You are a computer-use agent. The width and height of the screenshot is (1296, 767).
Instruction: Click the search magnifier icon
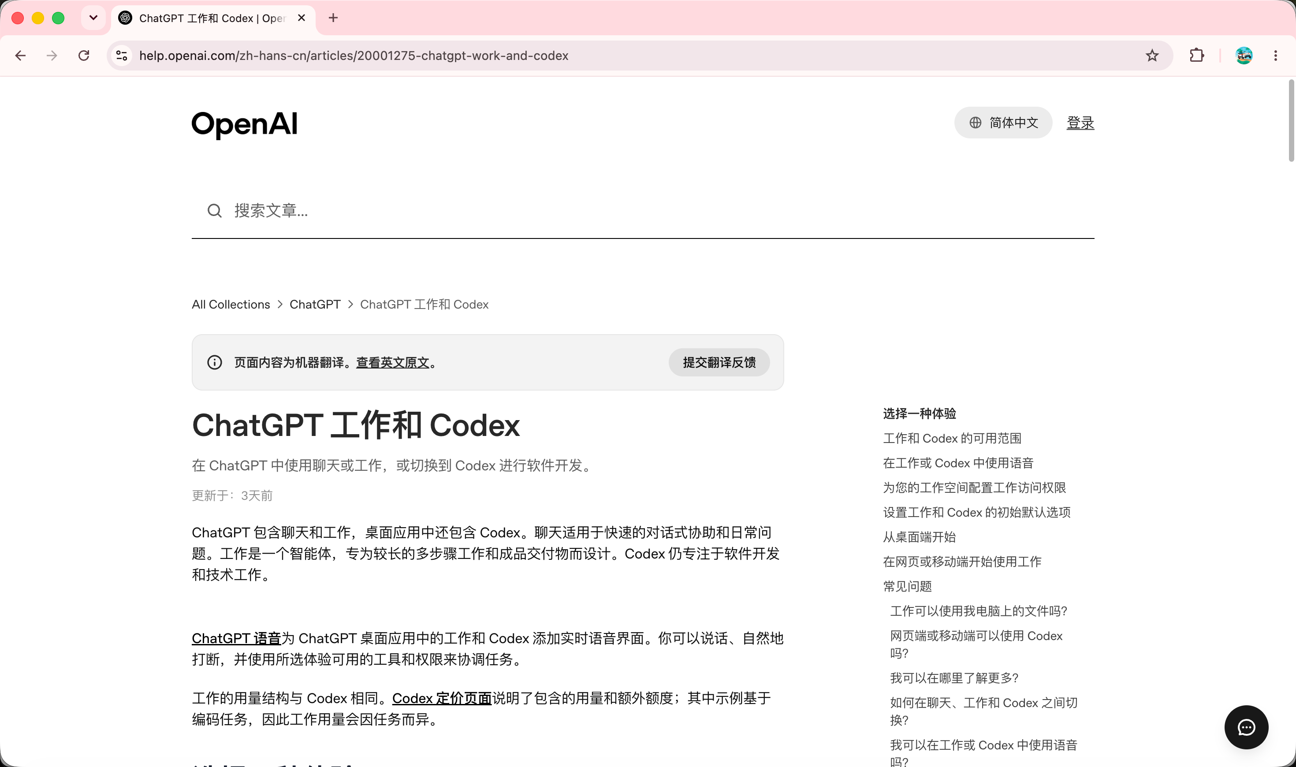tap(214, 211)
